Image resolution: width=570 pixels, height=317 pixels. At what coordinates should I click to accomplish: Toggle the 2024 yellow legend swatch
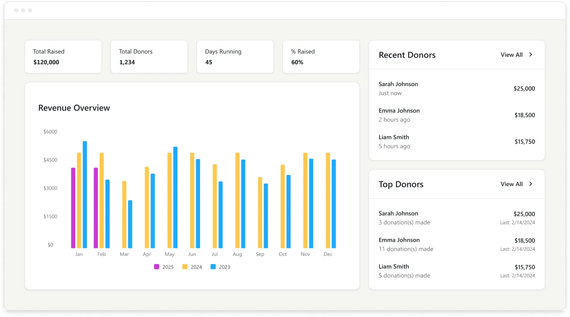pos(185,267)
